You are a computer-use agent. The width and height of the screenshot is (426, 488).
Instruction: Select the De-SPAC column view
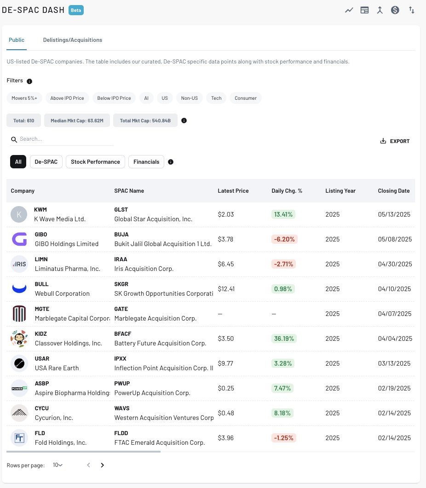[x=46, y=162]
